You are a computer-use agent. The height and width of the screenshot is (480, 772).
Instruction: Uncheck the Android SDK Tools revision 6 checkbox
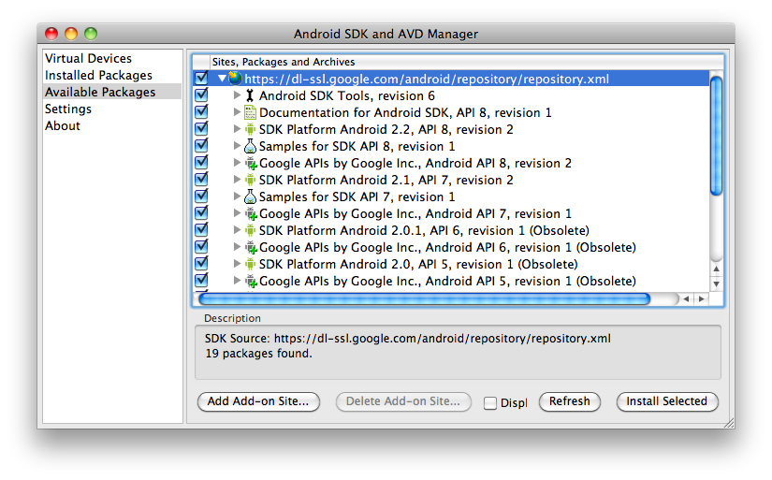(x=201, y=95)
